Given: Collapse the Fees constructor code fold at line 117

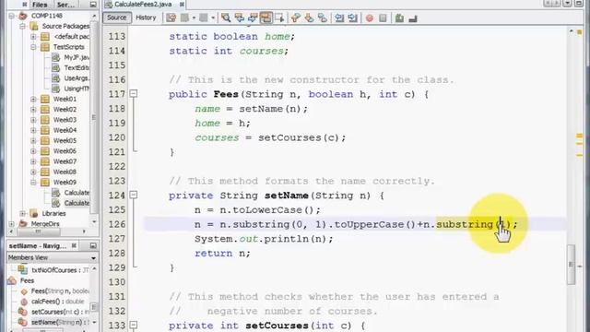Looking at the screenshot, I should tap(133, 94).
